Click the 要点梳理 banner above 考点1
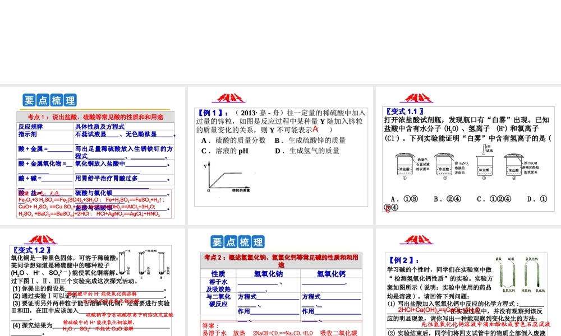 [x=50, y=100]
